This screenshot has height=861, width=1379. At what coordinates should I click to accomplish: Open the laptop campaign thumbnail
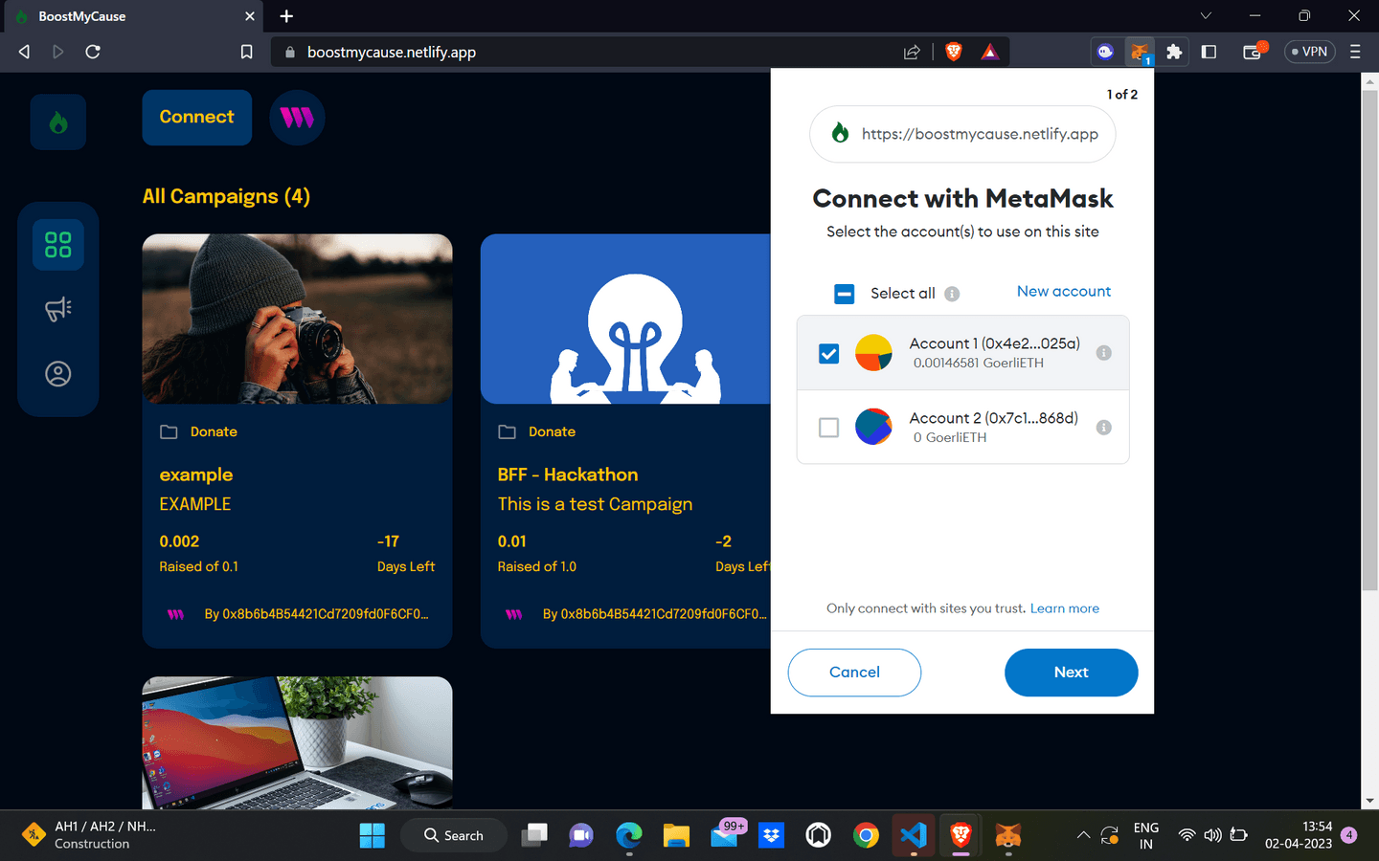297,743
